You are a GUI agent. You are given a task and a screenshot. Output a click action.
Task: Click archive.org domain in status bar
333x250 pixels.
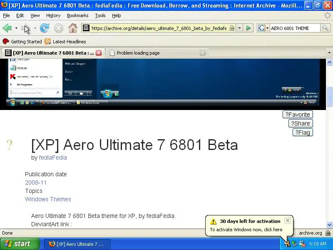click(x=310, y=233)
